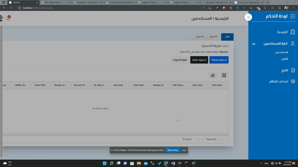Screen dimensions: 298x167
Task: Open the taskbar clock and date
Action: pos(288,164)
